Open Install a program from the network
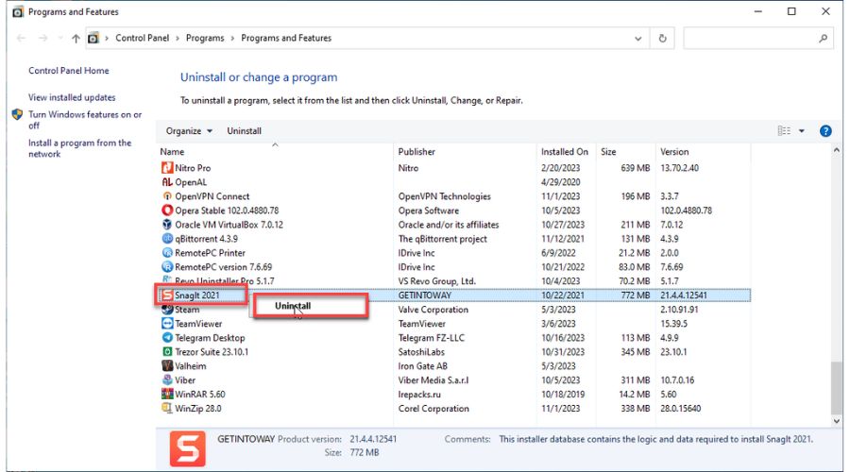Screen dimensions: 850x472 (x=79, y=148)
